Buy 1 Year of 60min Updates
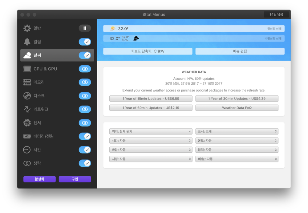308x213 pixels. point(151,108)
